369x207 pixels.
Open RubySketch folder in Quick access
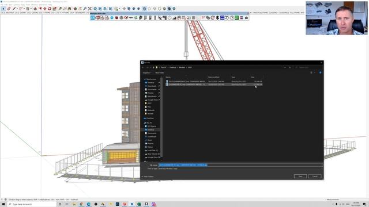(x=152, y=97)
